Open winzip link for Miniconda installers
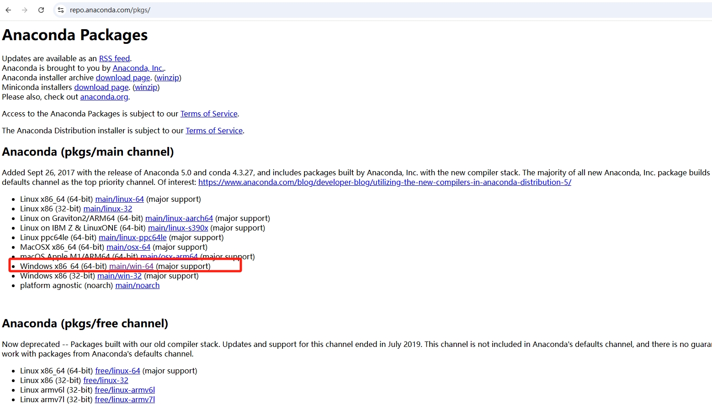The width and height of the screenshot is (712, 404). coord(146,87)
